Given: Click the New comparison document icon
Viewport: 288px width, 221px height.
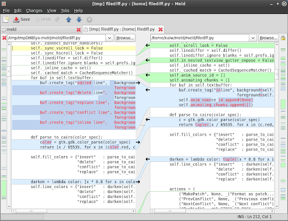Looking at the screenshot, I should tap(6, 19).
